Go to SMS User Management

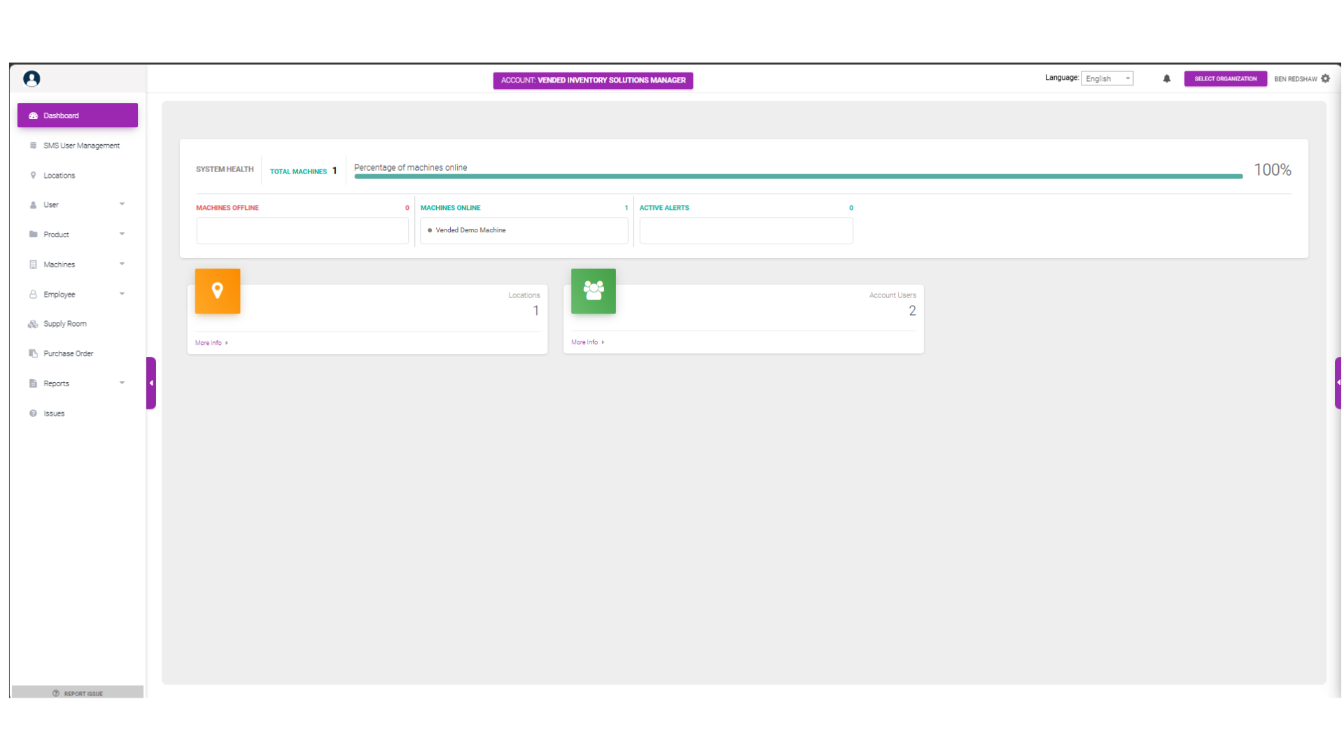pyautogui.click(x=78, y=146)
